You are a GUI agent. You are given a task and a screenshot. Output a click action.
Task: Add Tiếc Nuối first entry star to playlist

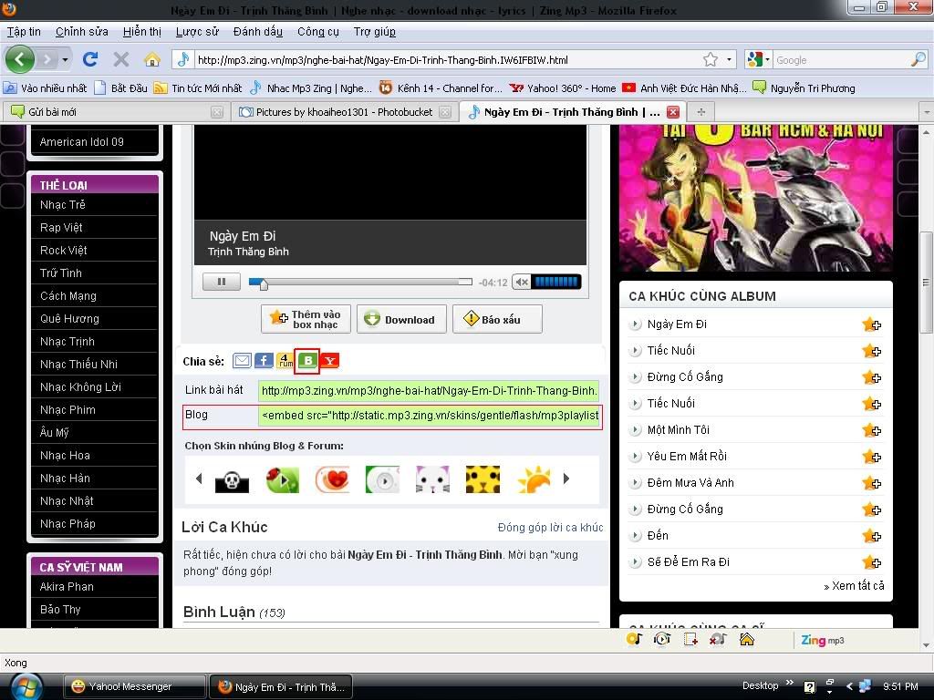pyautogui.click(x=871, y=351)
